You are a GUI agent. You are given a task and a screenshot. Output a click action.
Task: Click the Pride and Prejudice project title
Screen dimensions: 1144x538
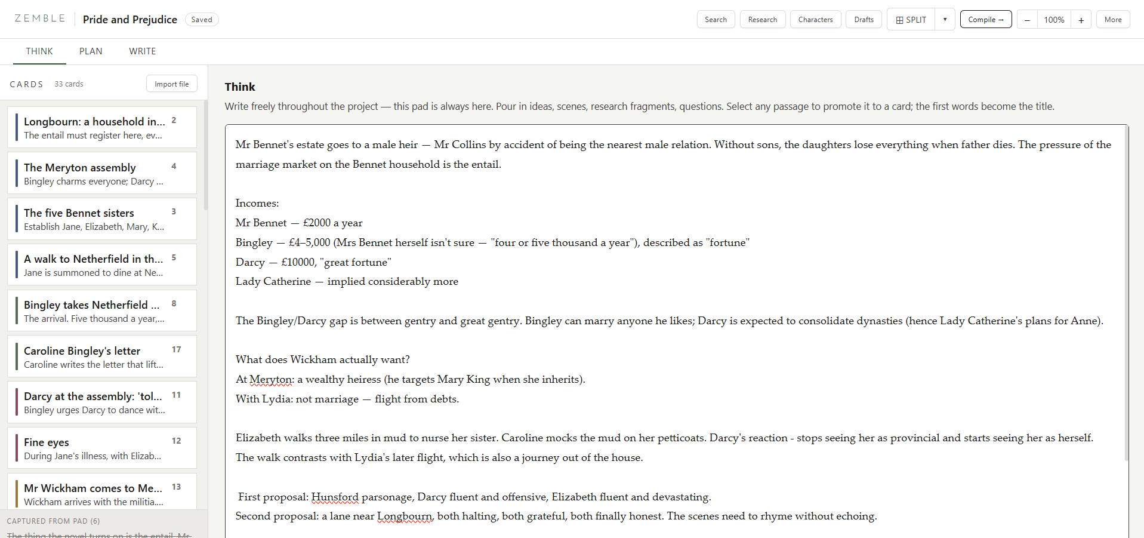click(x=130, y=20)
